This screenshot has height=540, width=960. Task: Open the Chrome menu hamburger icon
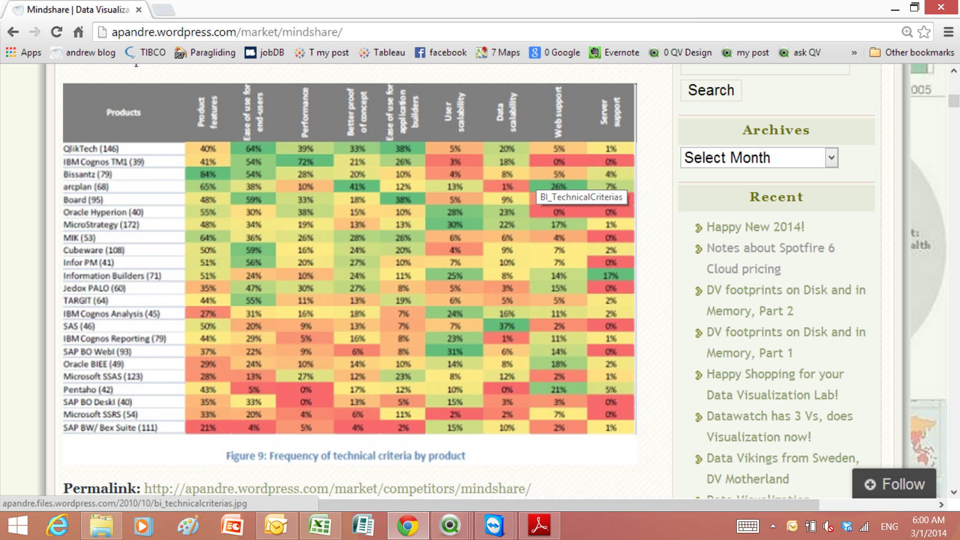point(949,32)
